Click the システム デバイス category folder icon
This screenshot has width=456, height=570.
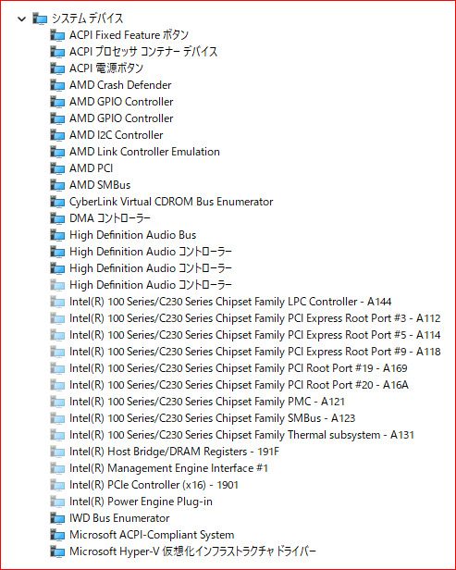[x=40, y=19]
